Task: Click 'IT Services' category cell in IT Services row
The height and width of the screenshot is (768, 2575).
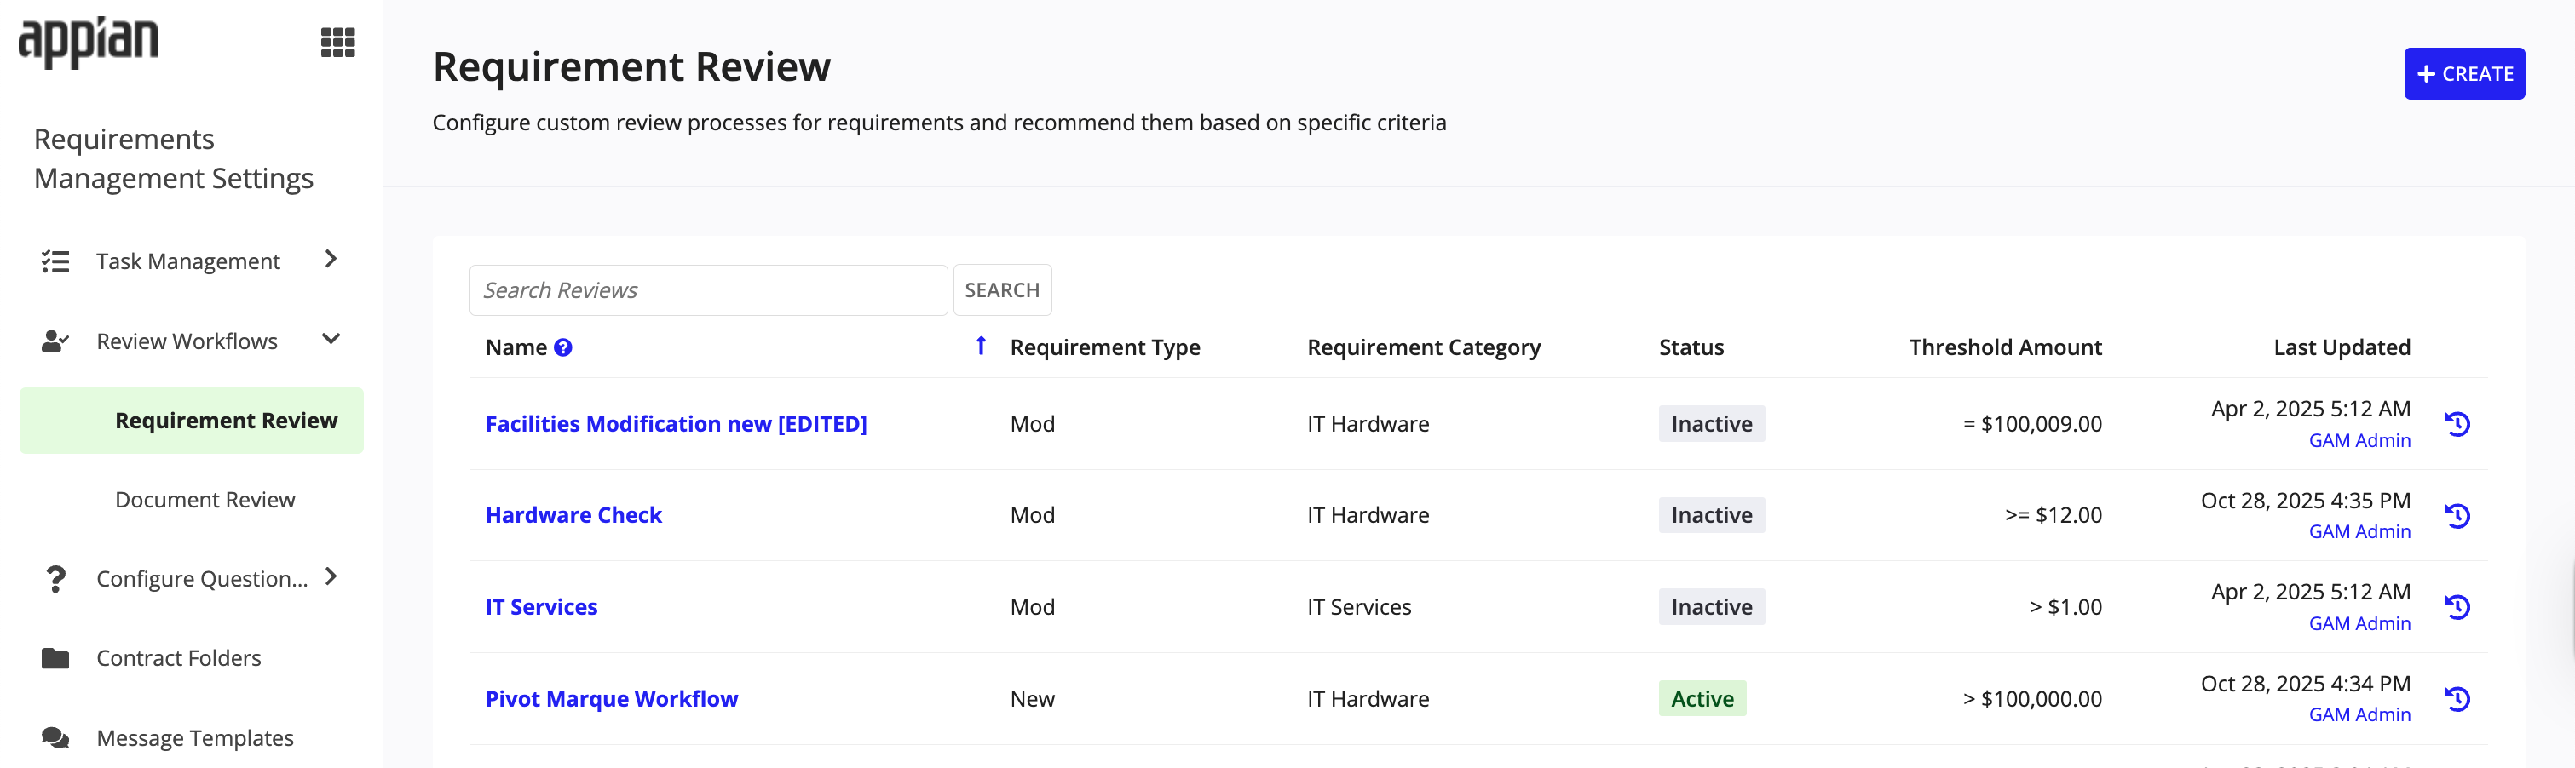Action: pyautogui.click(x=1358, y=607)
